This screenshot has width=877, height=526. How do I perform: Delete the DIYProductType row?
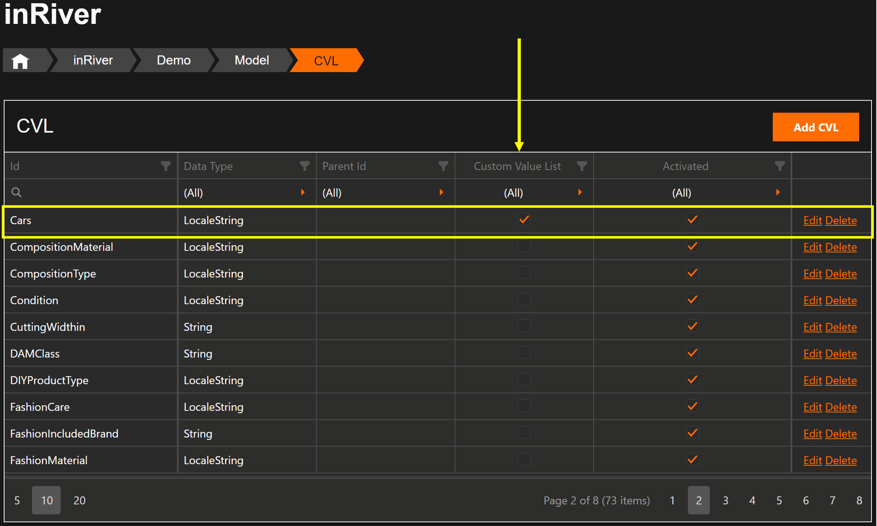pyautogui.click(x=842, y=381)
